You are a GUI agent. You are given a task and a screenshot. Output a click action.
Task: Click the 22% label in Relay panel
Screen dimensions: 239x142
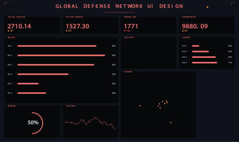click(x=114, y=84)
